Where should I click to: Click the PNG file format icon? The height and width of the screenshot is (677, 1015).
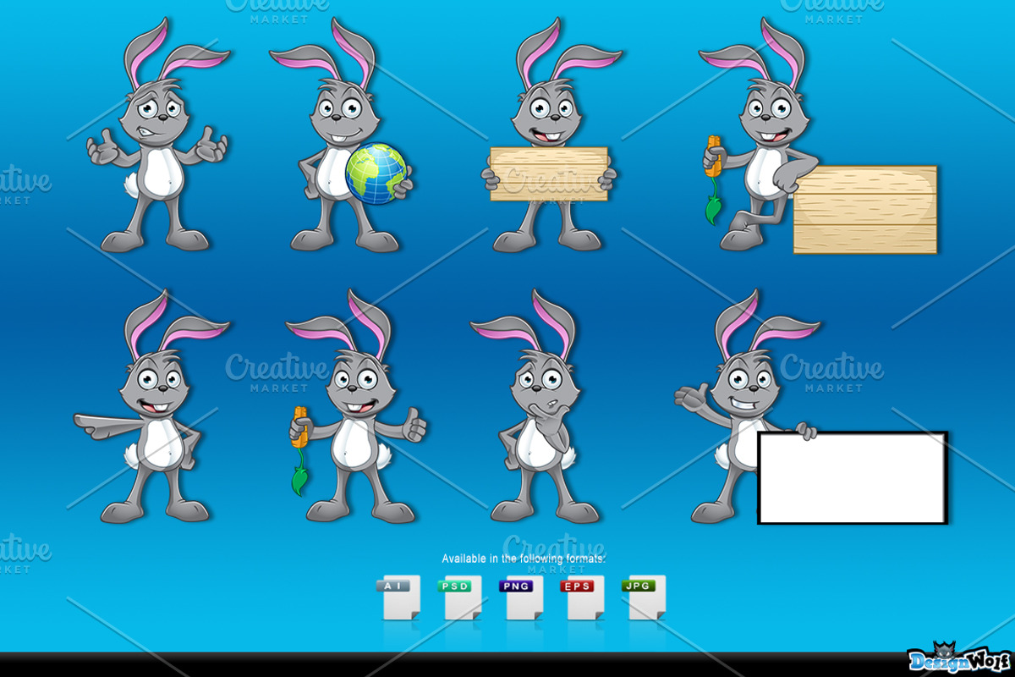tap(521, 598)
